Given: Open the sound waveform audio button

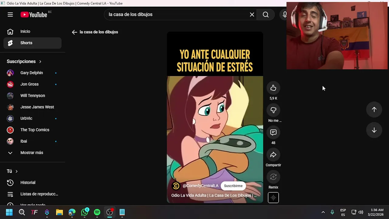Looking at the screenshot, I should (x=273, y=198).
